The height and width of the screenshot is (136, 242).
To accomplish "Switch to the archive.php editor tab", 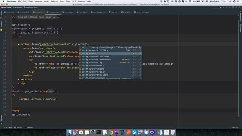I will [x=68, y=12].
